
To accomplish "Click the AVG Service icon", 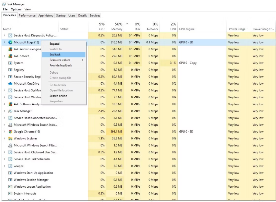I will coord(10,56).
